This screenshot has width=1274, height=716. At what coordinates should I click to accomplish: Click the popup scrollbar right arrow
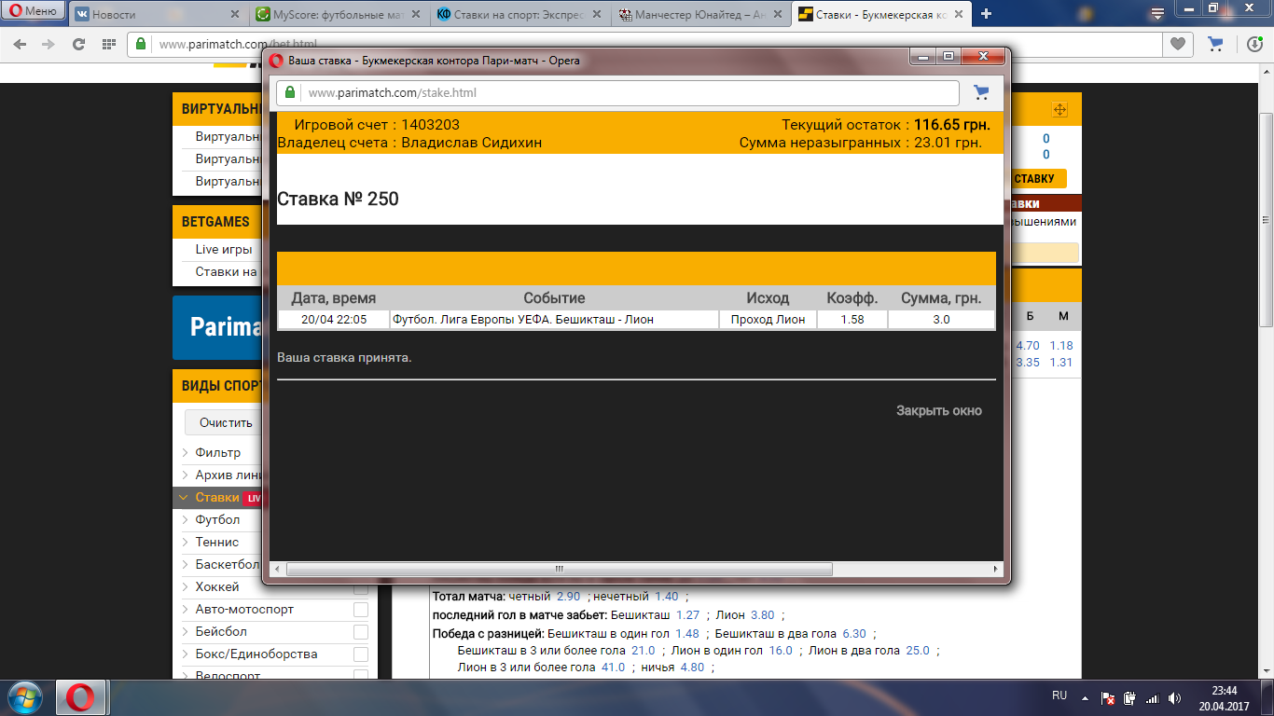(x=996, y=569)
